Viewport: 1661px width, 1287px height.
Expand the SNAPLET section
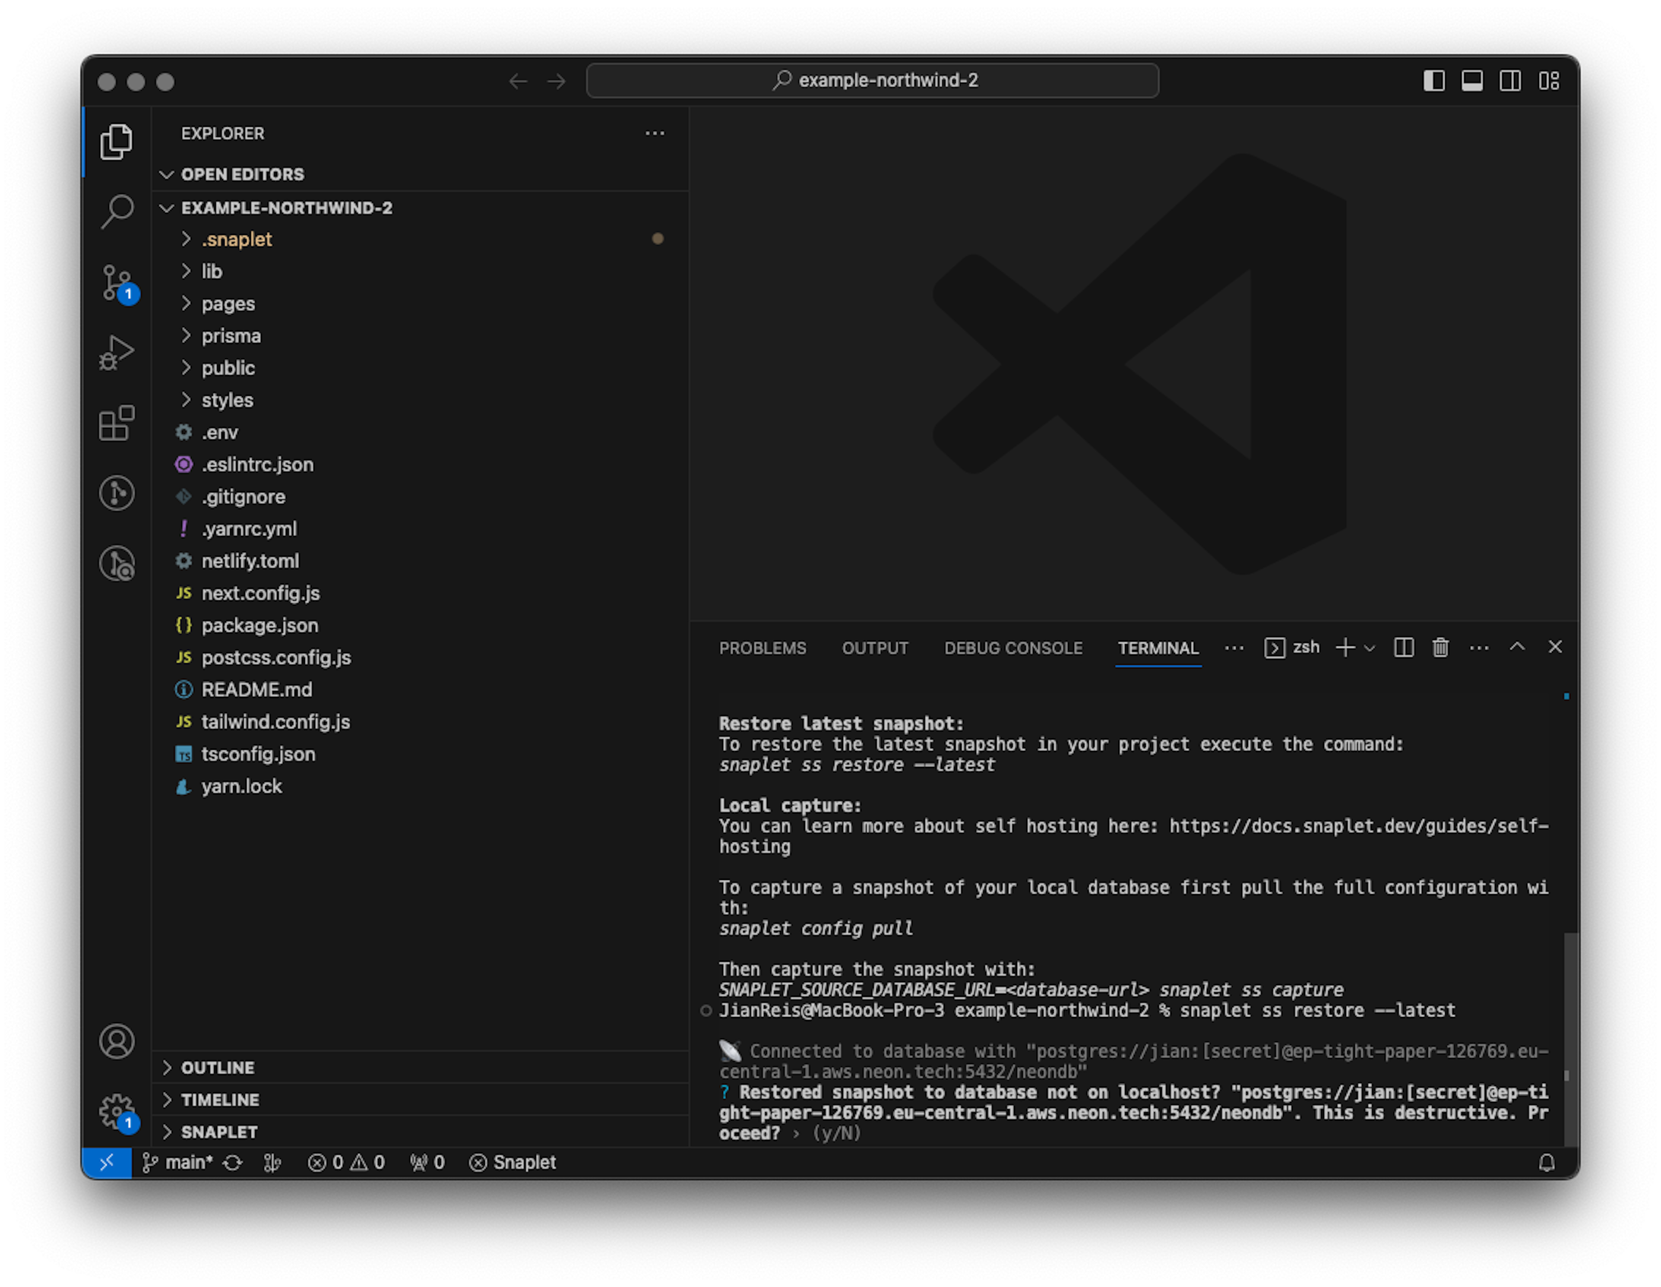point(421,1132)
